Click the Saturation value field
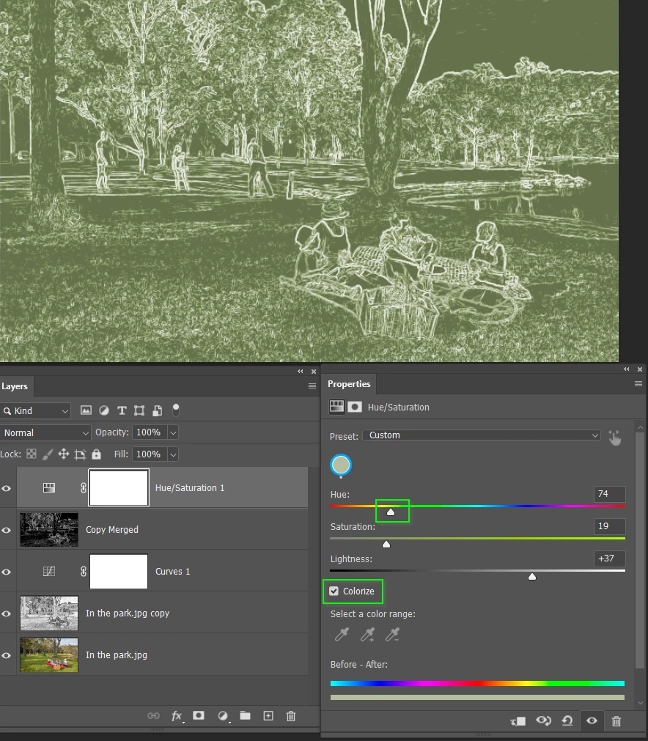The width and height of the screenshot is (648, 741). click(x=609, y=526)
